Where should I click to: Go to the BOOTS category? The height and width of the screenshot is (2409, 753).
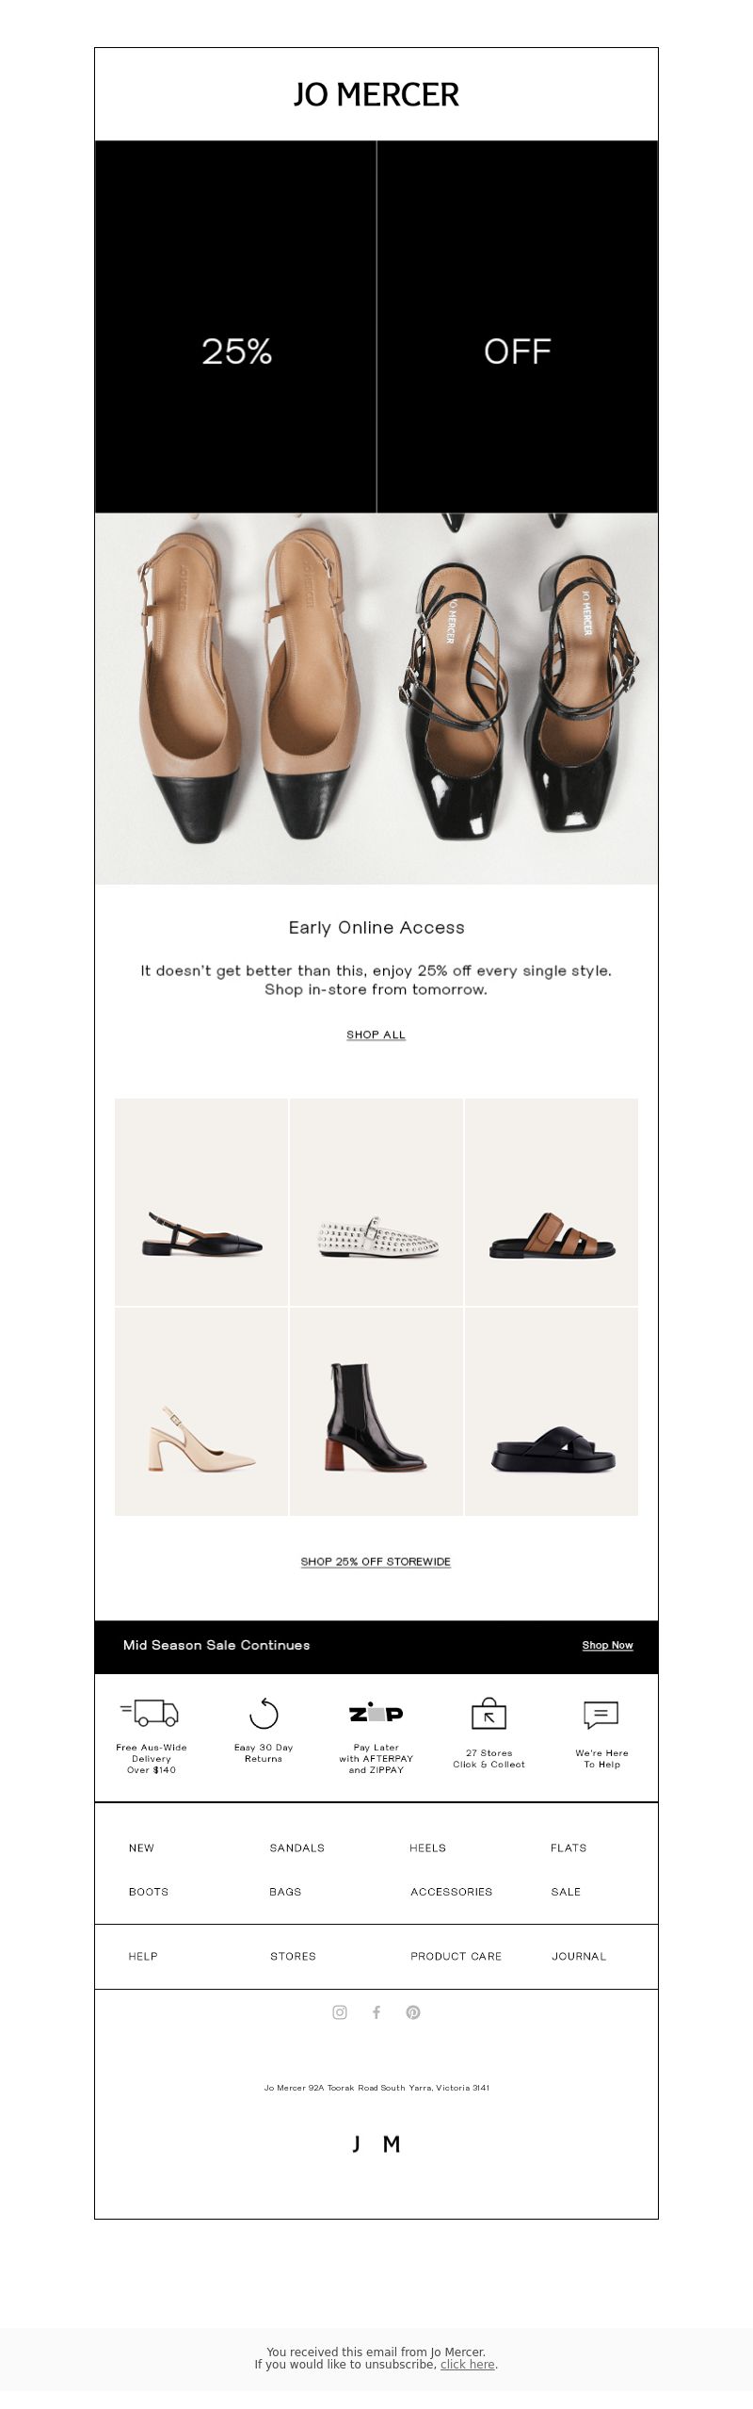click(149, 1891)
